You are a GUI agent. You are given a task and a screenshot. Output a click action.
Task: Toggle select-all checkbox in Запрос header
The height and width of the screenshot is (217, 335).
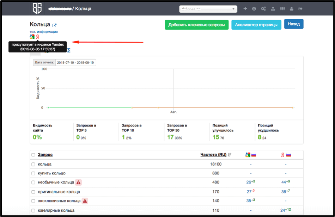coord(33,155)
